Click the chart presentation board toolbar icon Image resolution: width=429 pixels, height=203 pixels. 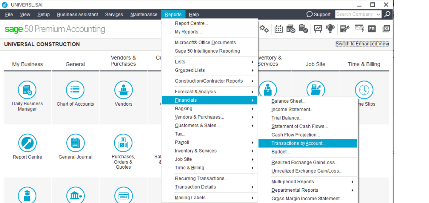318,29
